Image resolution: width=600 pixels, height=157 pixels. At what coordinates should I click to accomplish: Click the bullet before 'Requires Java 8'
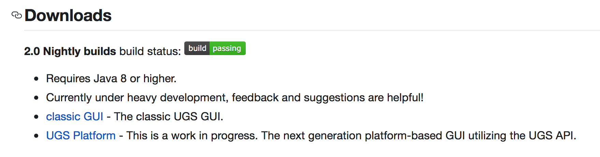[37, 79]
